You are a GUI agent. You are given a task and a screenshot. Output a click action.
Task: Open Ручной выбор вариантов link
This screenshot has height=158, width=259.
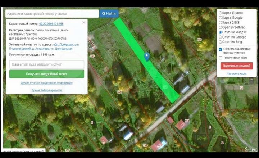tap(46, 90)
